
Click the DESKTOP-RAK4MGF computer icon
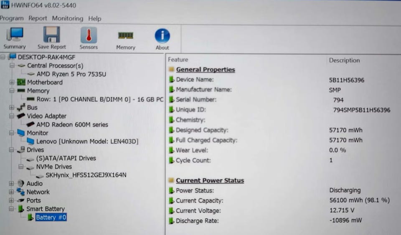(12, 57)
